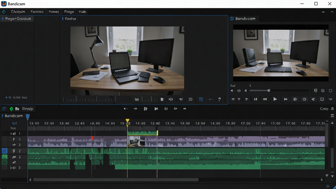Click the equals-lines icon in right transport row
The height and width of the screenshot is (189, 336).
pyautogui.click(x=233, y=99)
